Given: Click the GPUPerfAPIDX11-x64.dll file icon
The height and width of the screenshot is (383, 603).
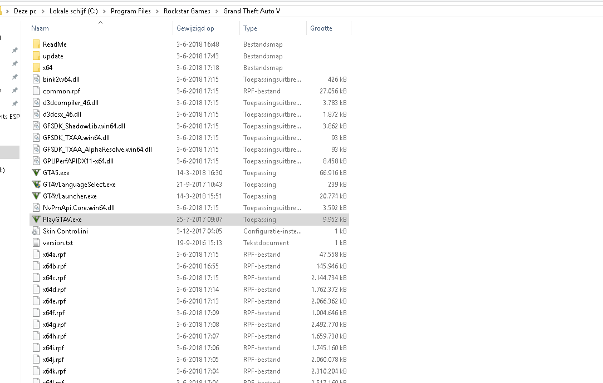Looking at the screenshot, I should click(36, 161).
